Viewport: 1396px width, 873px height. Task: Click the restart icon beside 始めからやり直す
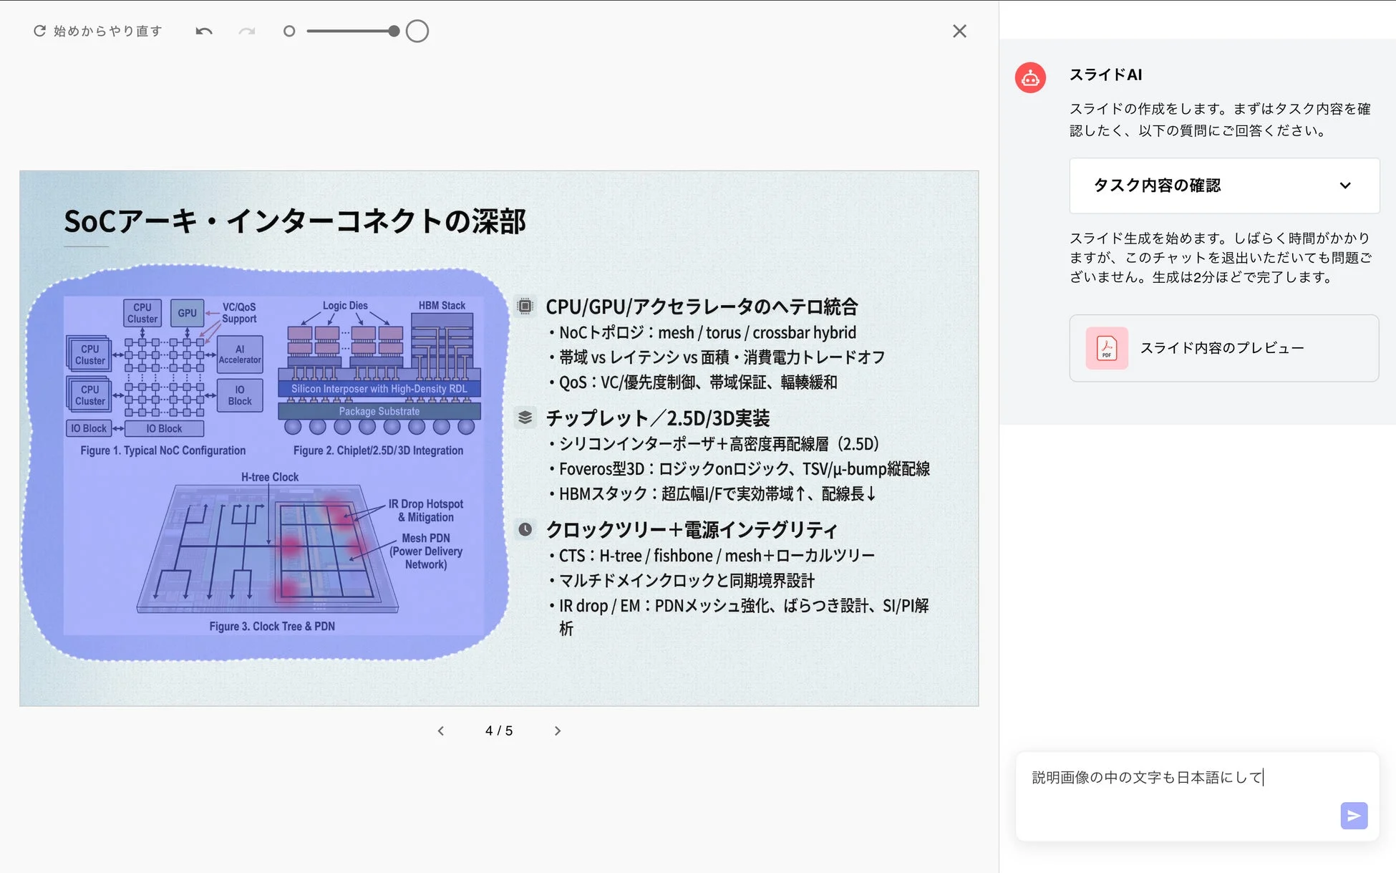pos(39,31)
